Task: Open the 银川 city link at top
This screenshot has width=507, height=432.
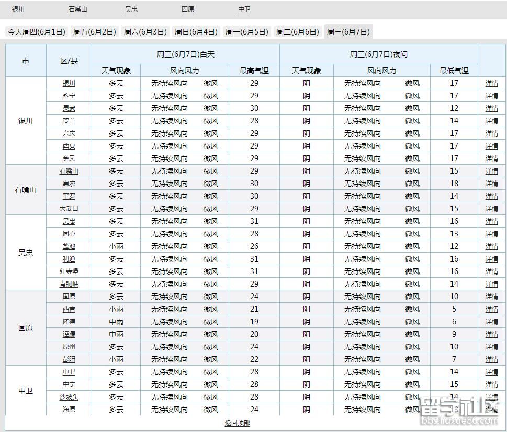Action: [x=19, y=9]
